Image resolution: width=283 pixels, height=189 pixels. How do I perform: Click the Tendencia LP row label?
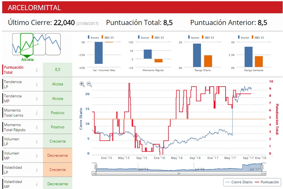coord(13,84)
